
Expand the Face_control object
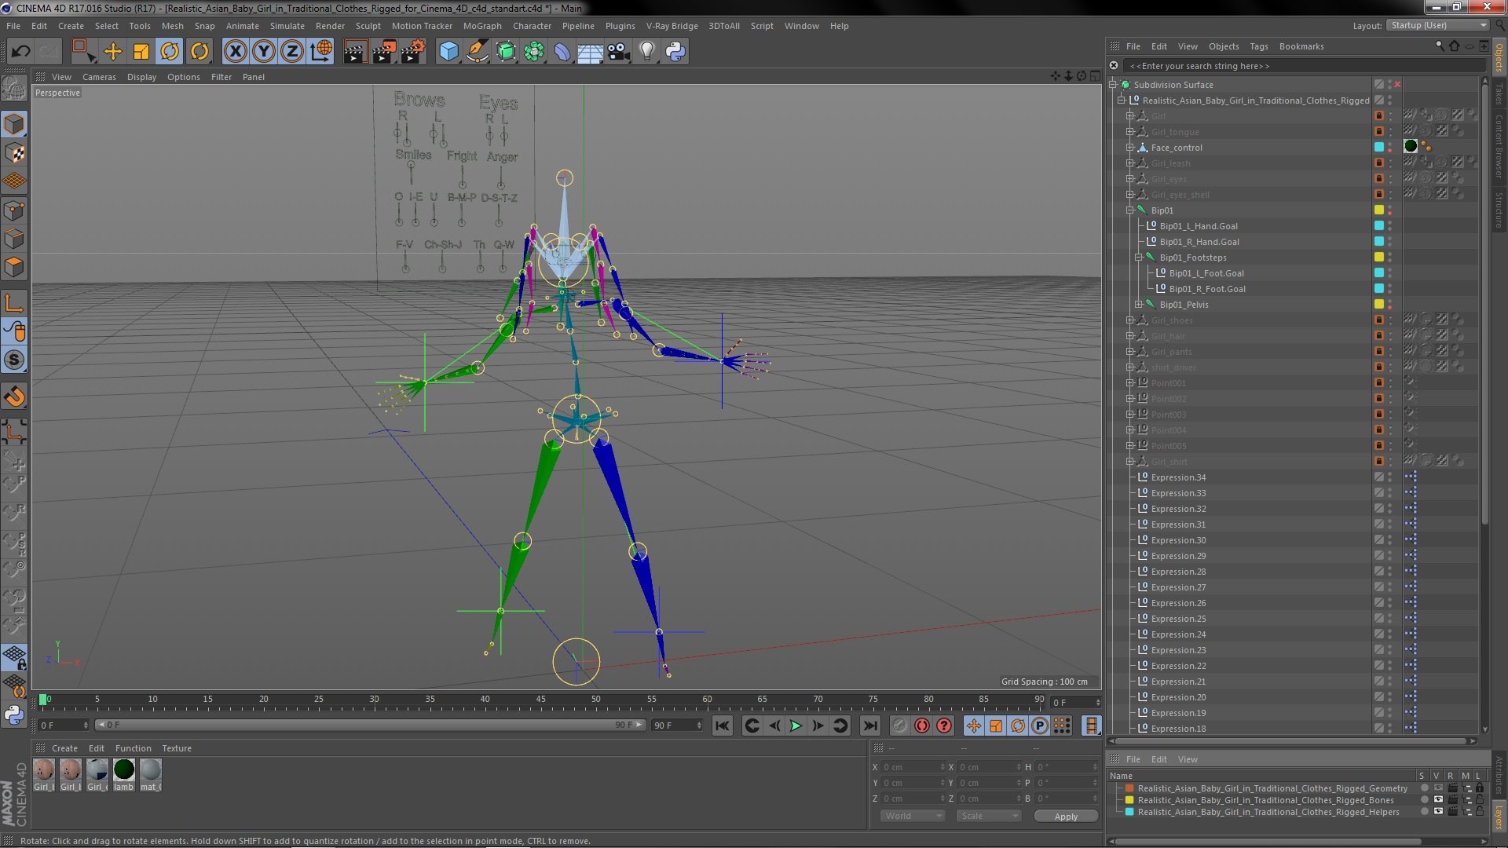point(1130,148)
